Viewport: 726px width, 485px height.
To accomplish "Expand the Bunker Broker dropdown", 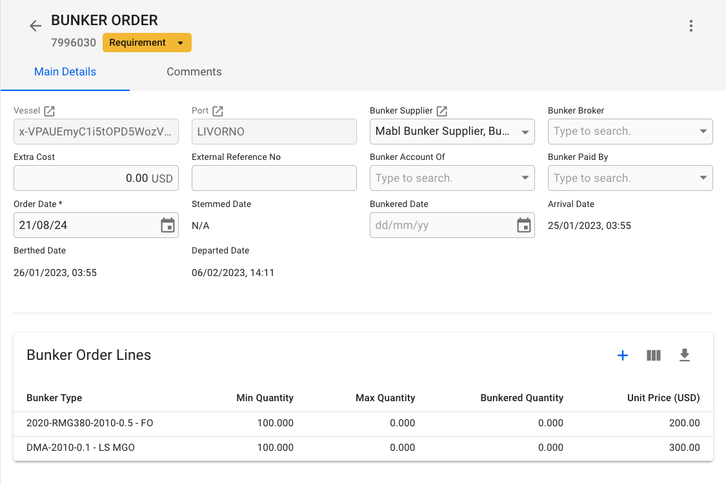I will point(703,132).
